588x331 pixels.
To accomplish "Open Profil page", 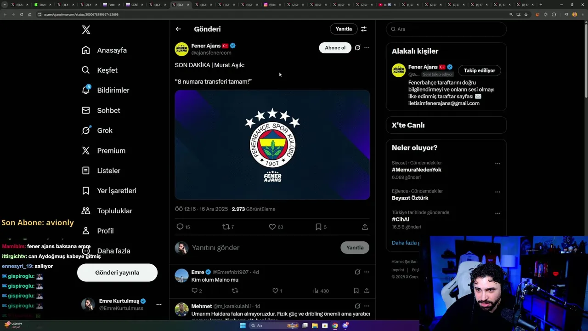I will 97,231.
